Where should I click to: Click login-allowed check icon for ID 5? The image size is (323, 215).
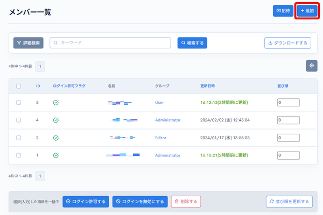[56, 103]
